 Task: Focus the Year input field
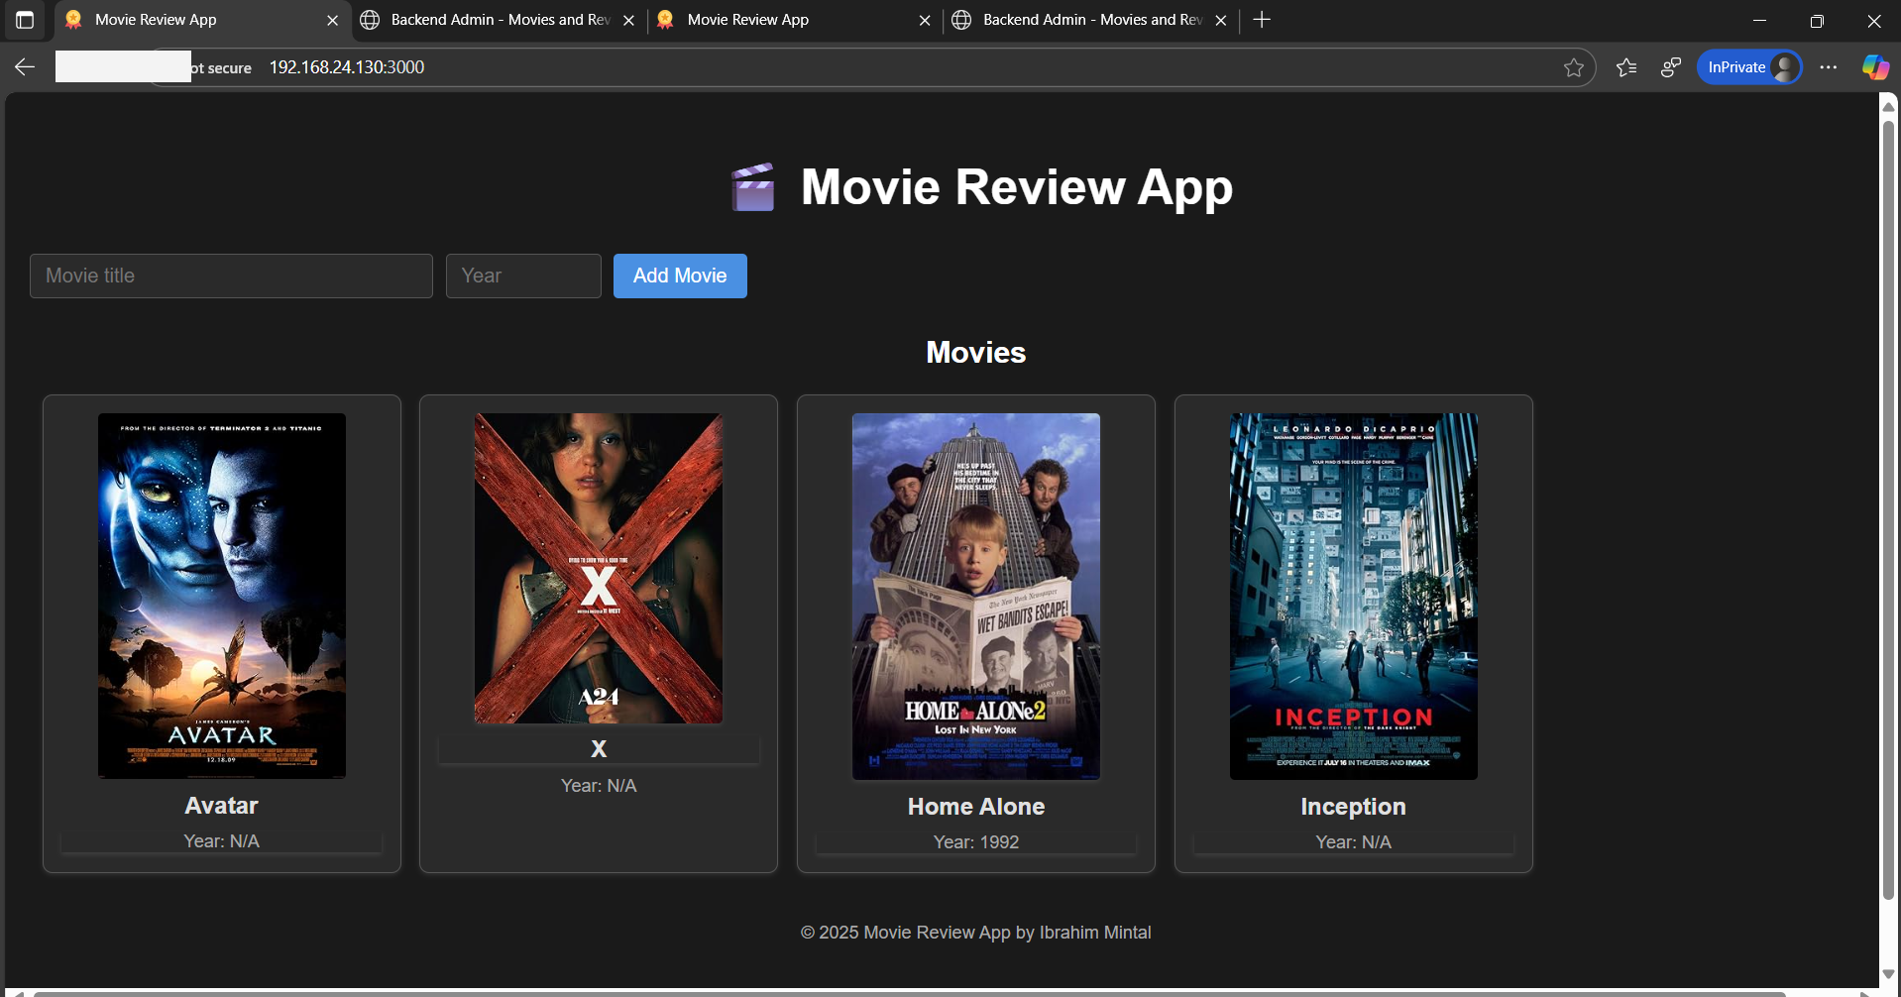point(523,276)
